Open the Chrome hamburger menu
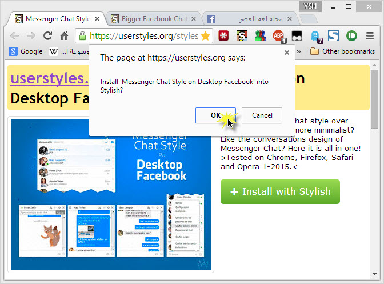384x284 pixels. [370, 36]
